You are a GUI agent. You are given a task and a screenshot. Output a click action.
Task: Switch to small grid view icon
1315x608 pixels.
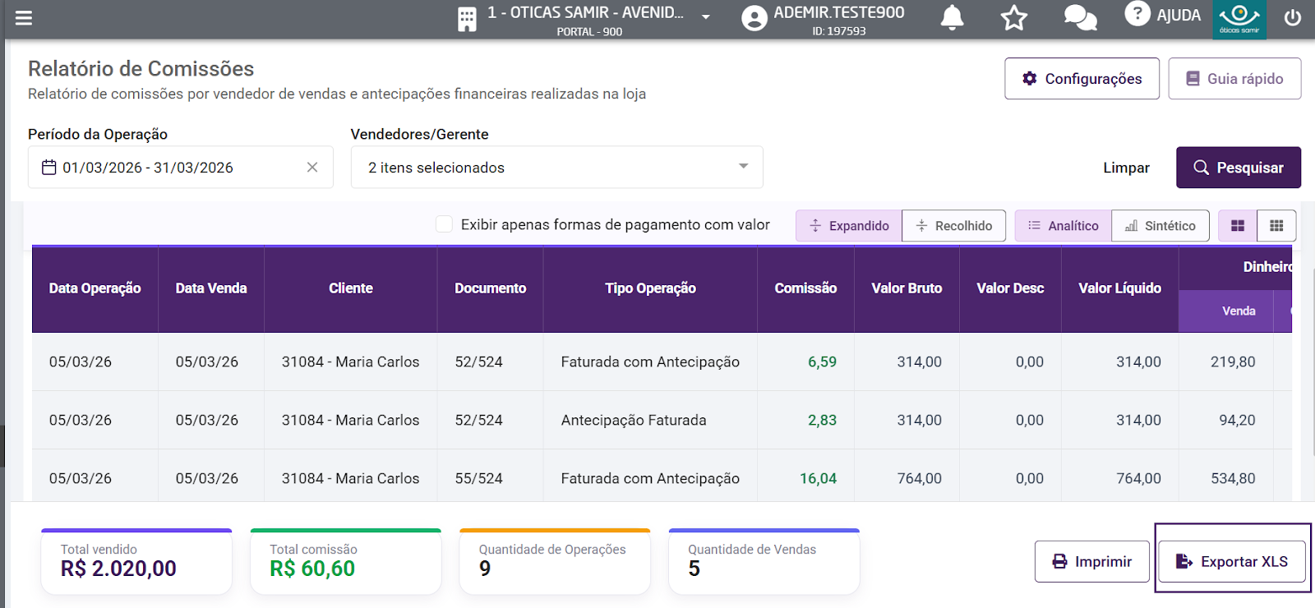tap(1276, 226)
